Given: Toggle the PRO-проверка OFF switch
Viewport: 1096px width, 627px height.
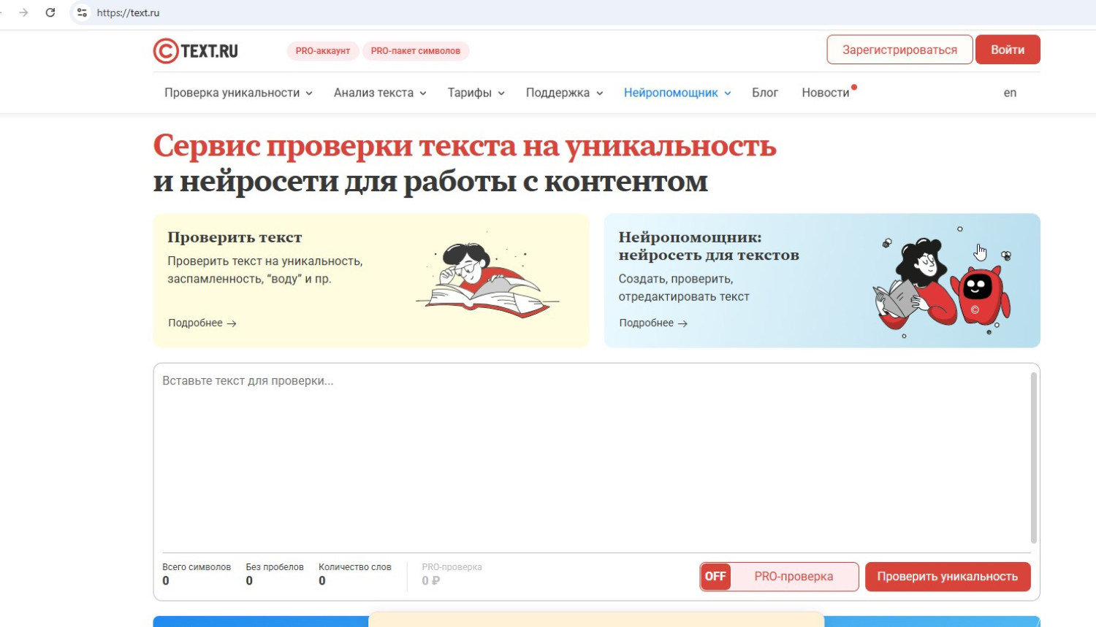Looking at the screenshot, I should [715, 577].
